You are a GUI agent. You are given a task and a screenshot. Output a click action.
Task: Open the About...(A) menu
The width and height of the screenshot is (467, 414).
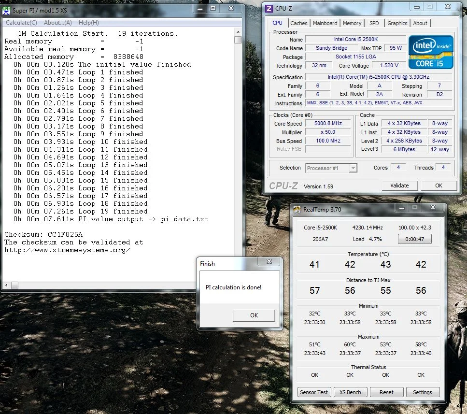tap(58, 23)
